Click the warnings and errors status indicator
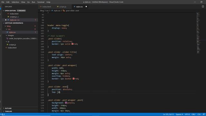Screen dimensions: 206x116 (x=2, y=114)
